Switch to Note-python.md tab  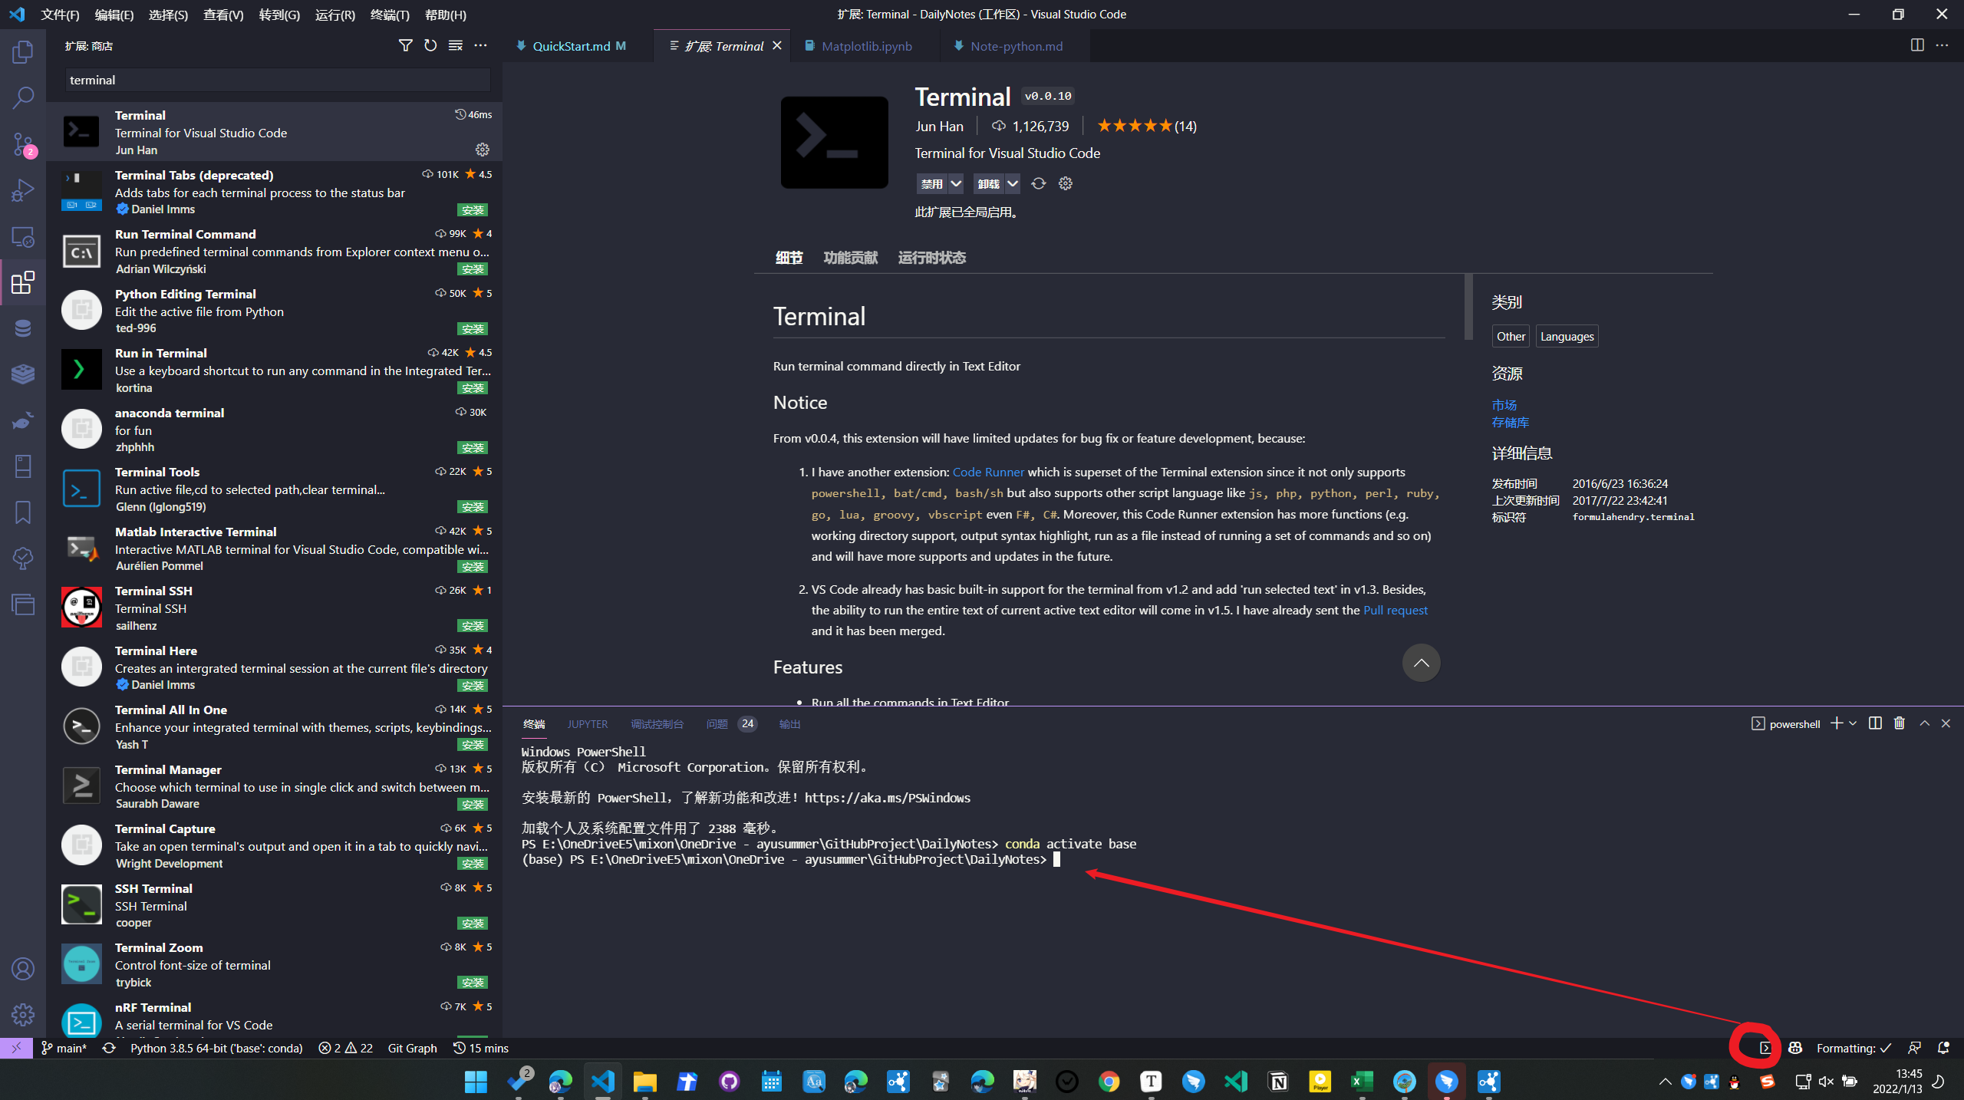[x=1016, y=46]
